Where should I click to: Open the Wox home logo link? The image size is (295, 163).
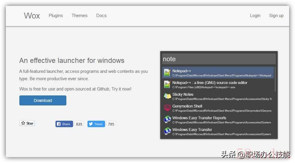pyautogui.click(x=32, y=16)
